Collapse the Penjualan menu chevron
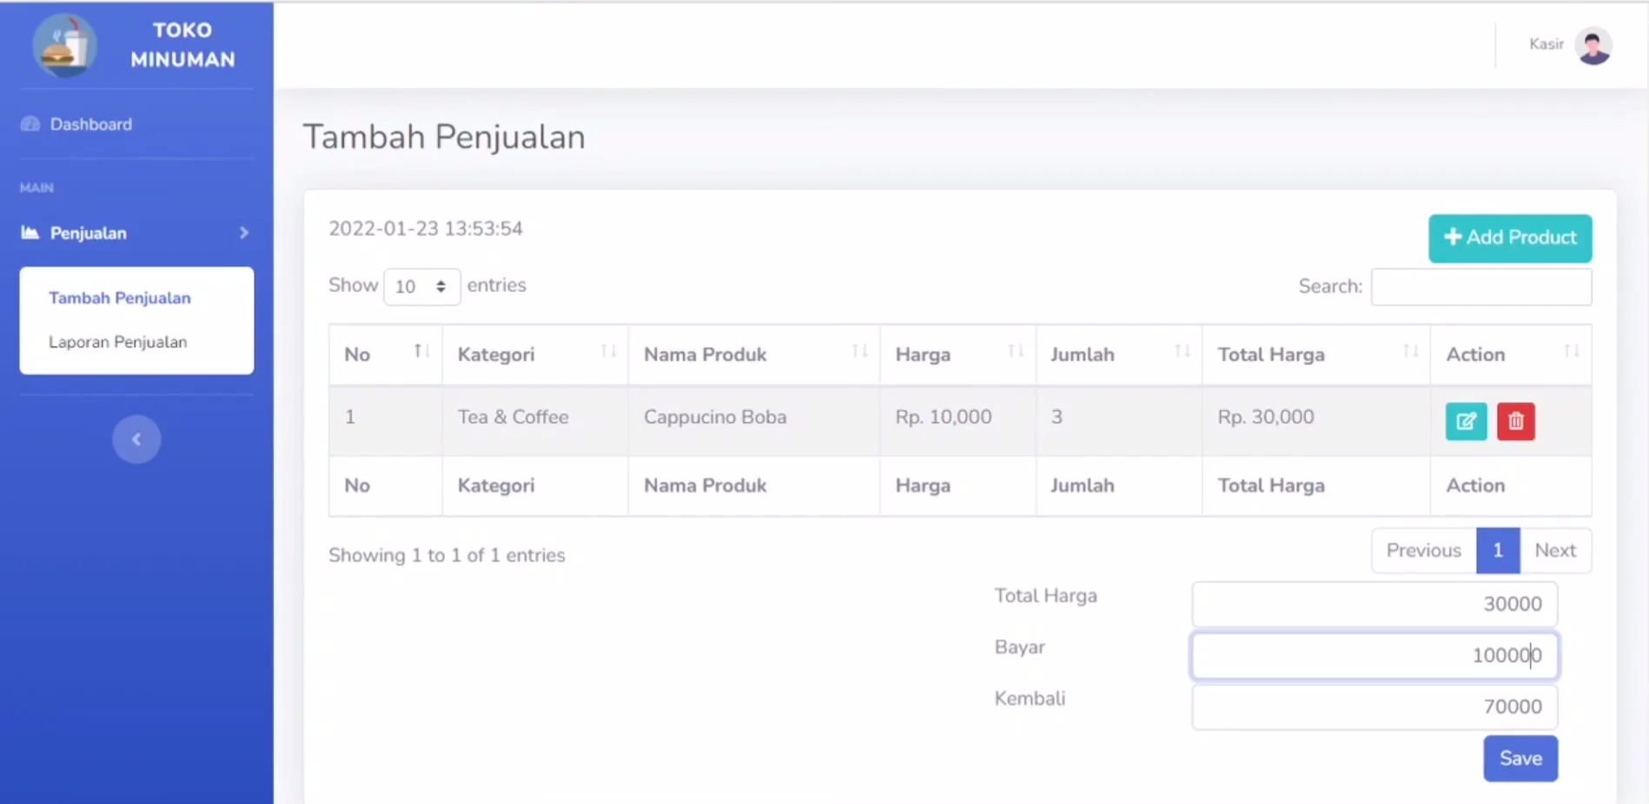 pyautogui.click(x=244, y=233)
